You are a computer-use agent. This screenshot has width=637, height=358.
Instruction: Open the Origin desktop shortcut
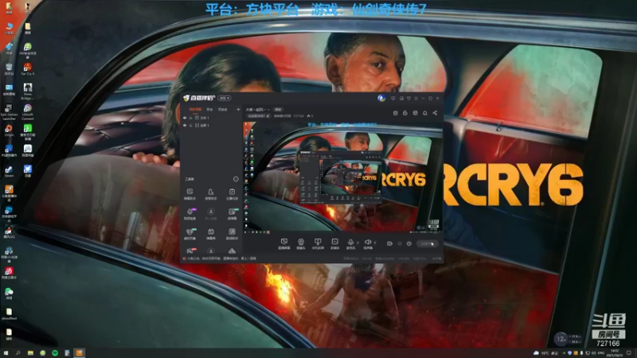click(9, 130)
